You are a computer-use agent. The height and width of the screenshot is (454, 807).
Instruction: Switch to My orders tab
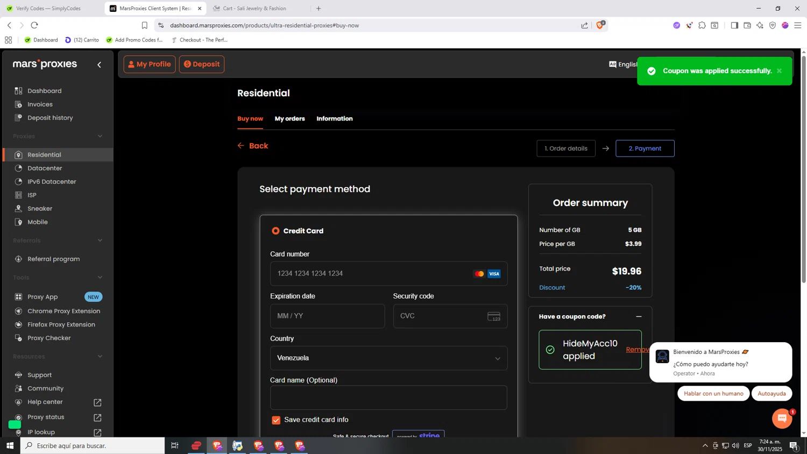(289, 119)
